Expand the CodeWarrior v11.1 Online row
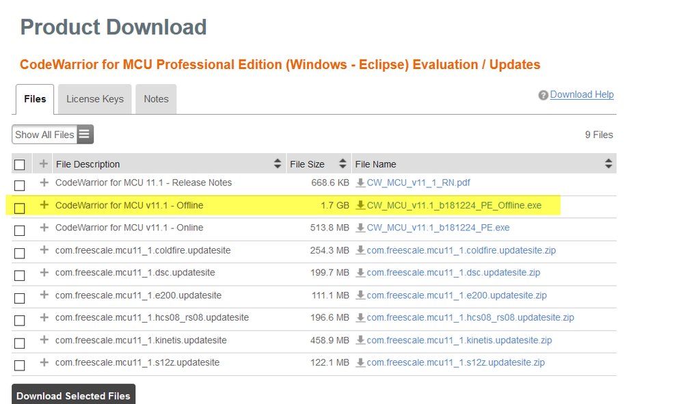Screen dimensions: 683x404 click(44, 227)
